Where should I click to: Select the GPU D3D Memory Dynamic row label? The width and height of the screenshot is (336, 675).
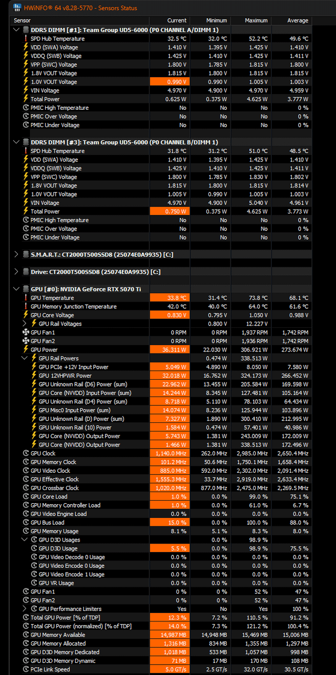coord(63,661)
